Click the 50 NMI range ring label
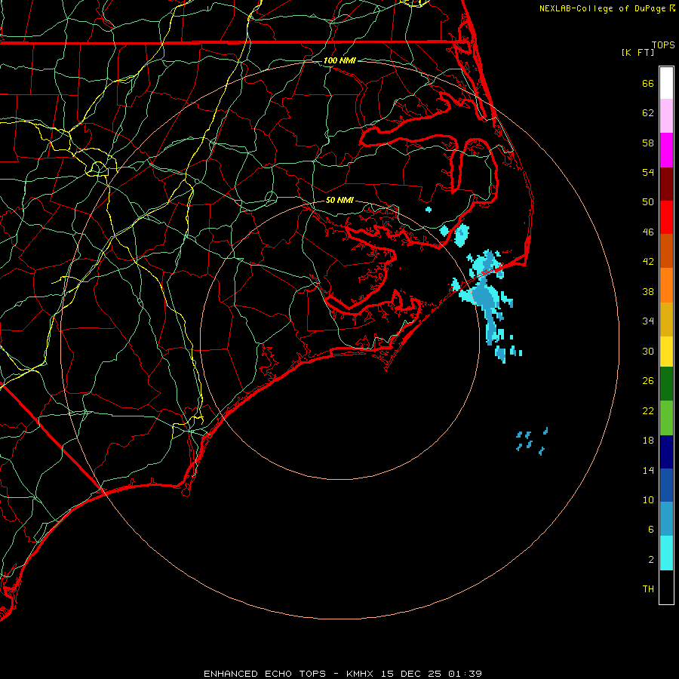Screen dimensions: 679x679 tap(339, 200)
